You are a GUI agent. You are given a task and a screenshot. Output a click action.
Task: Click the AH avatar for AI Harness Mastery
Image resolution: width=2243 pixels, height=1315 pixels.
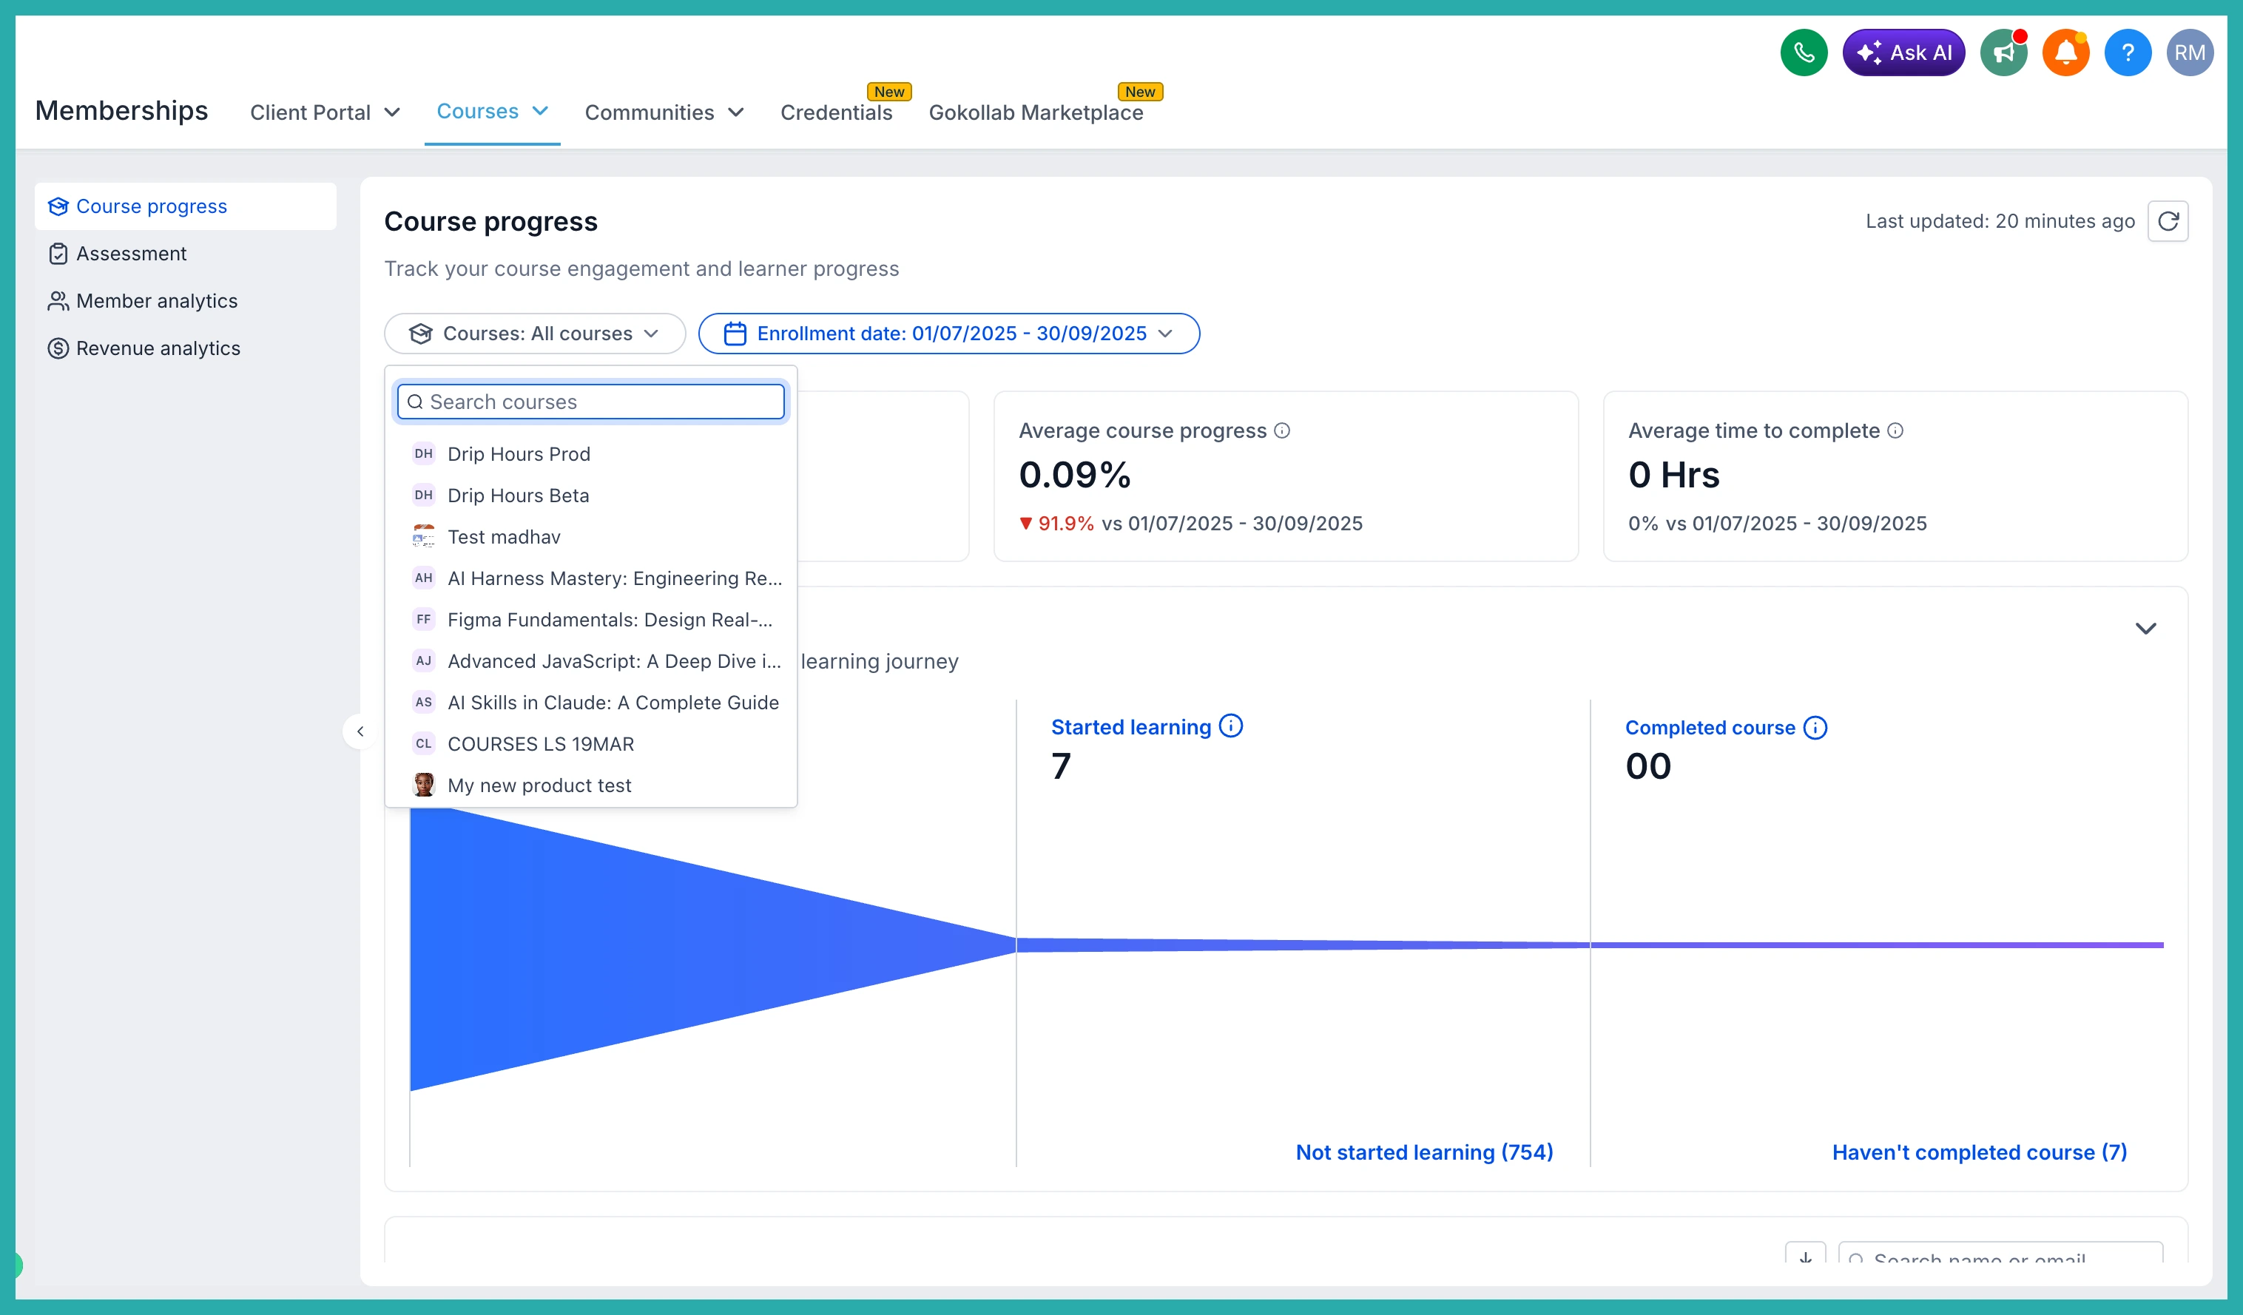(x=424, y=578)
